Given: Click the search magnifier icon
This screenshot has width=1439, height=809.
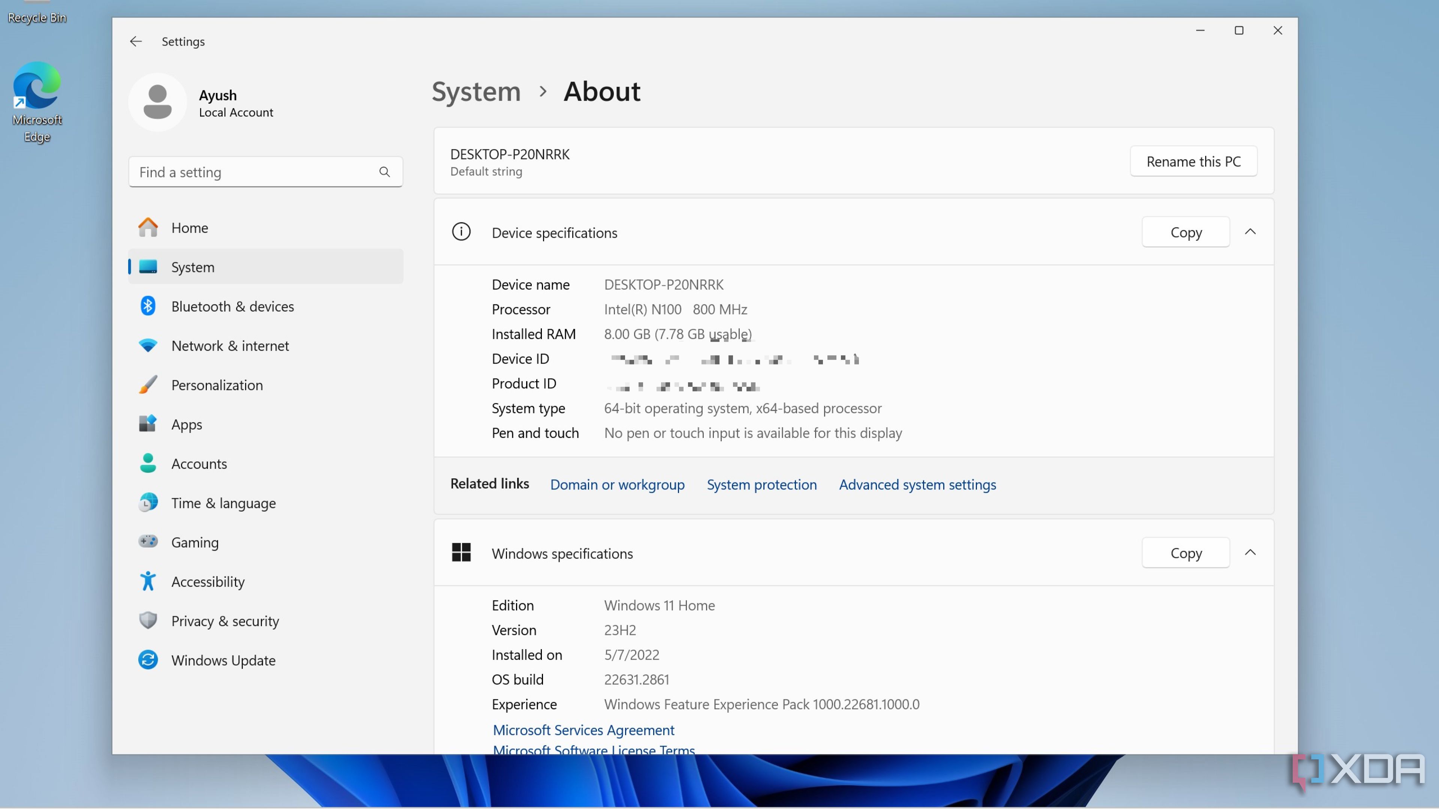Looking at the screenshot, I should tap(384, 172).
